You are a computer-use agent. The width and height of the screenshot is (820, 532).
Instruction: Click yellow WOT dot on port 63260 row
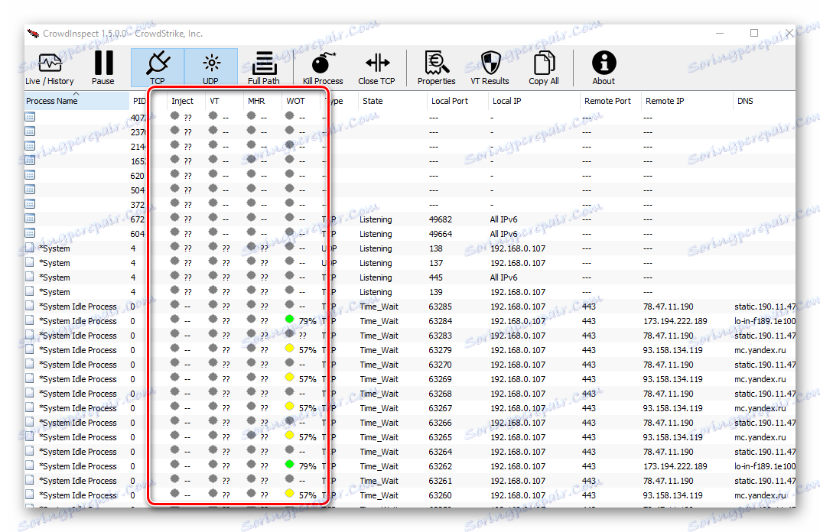coord(289,493)
